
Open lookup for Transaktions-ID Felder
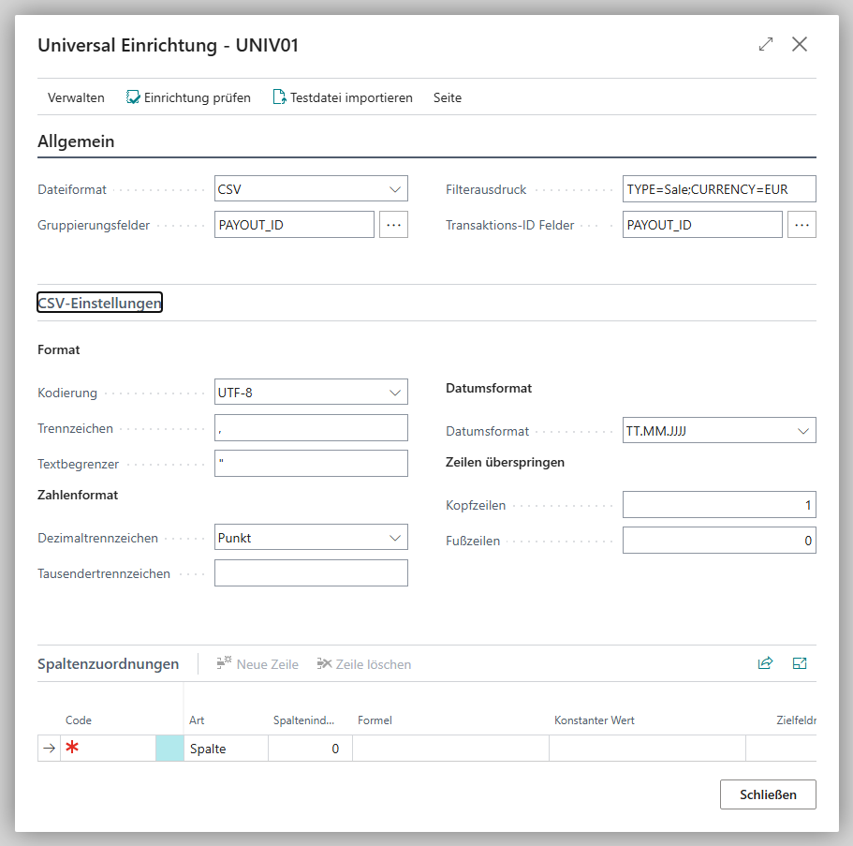802,225
